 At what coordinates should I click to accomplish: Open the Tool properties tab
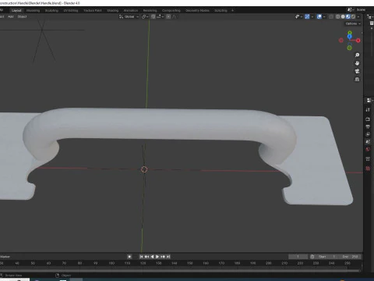tap(368, 110)
